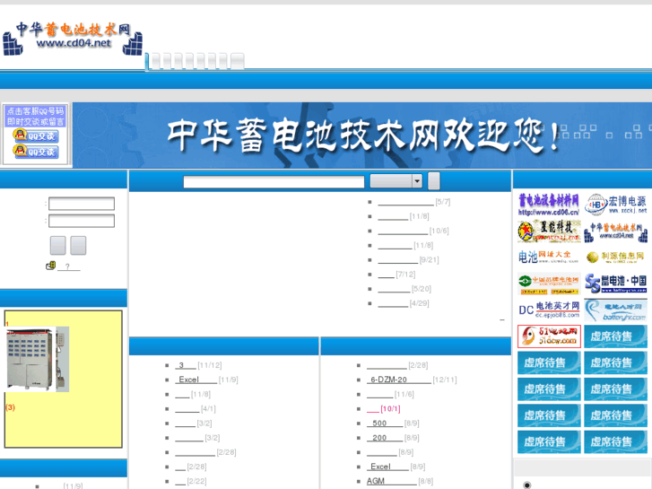This screenshot has width=652, height=489.
Task: Open the article link dated [2/22]
Action: (180, 482)
